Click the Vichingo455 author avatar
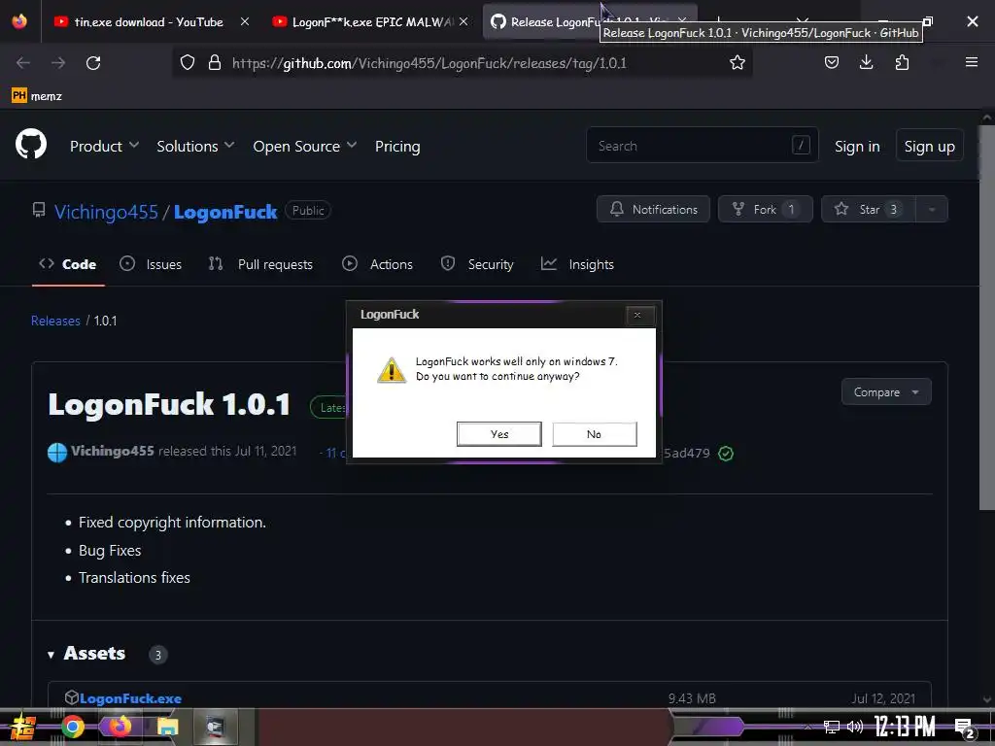Screen dimensions: 995x746 (x=57, y=453)
